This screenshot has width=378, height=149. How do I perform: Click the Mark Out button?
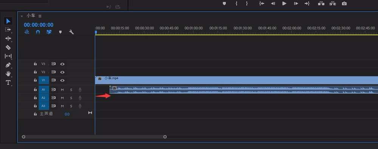[246, 3]
